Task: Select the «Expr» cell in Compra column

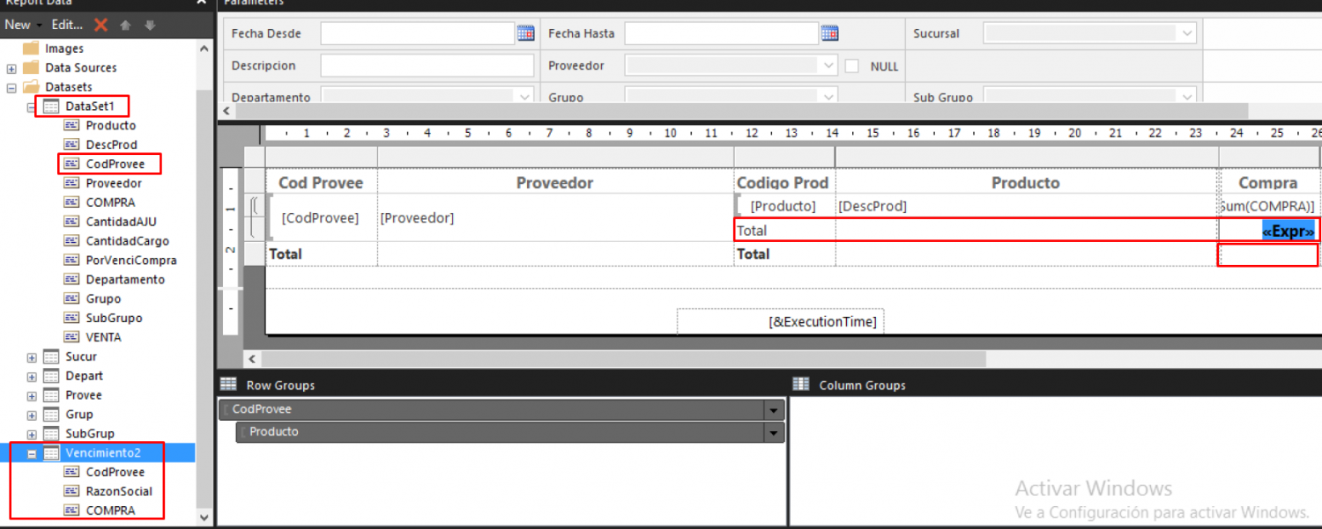Action: pos(1288,231)
